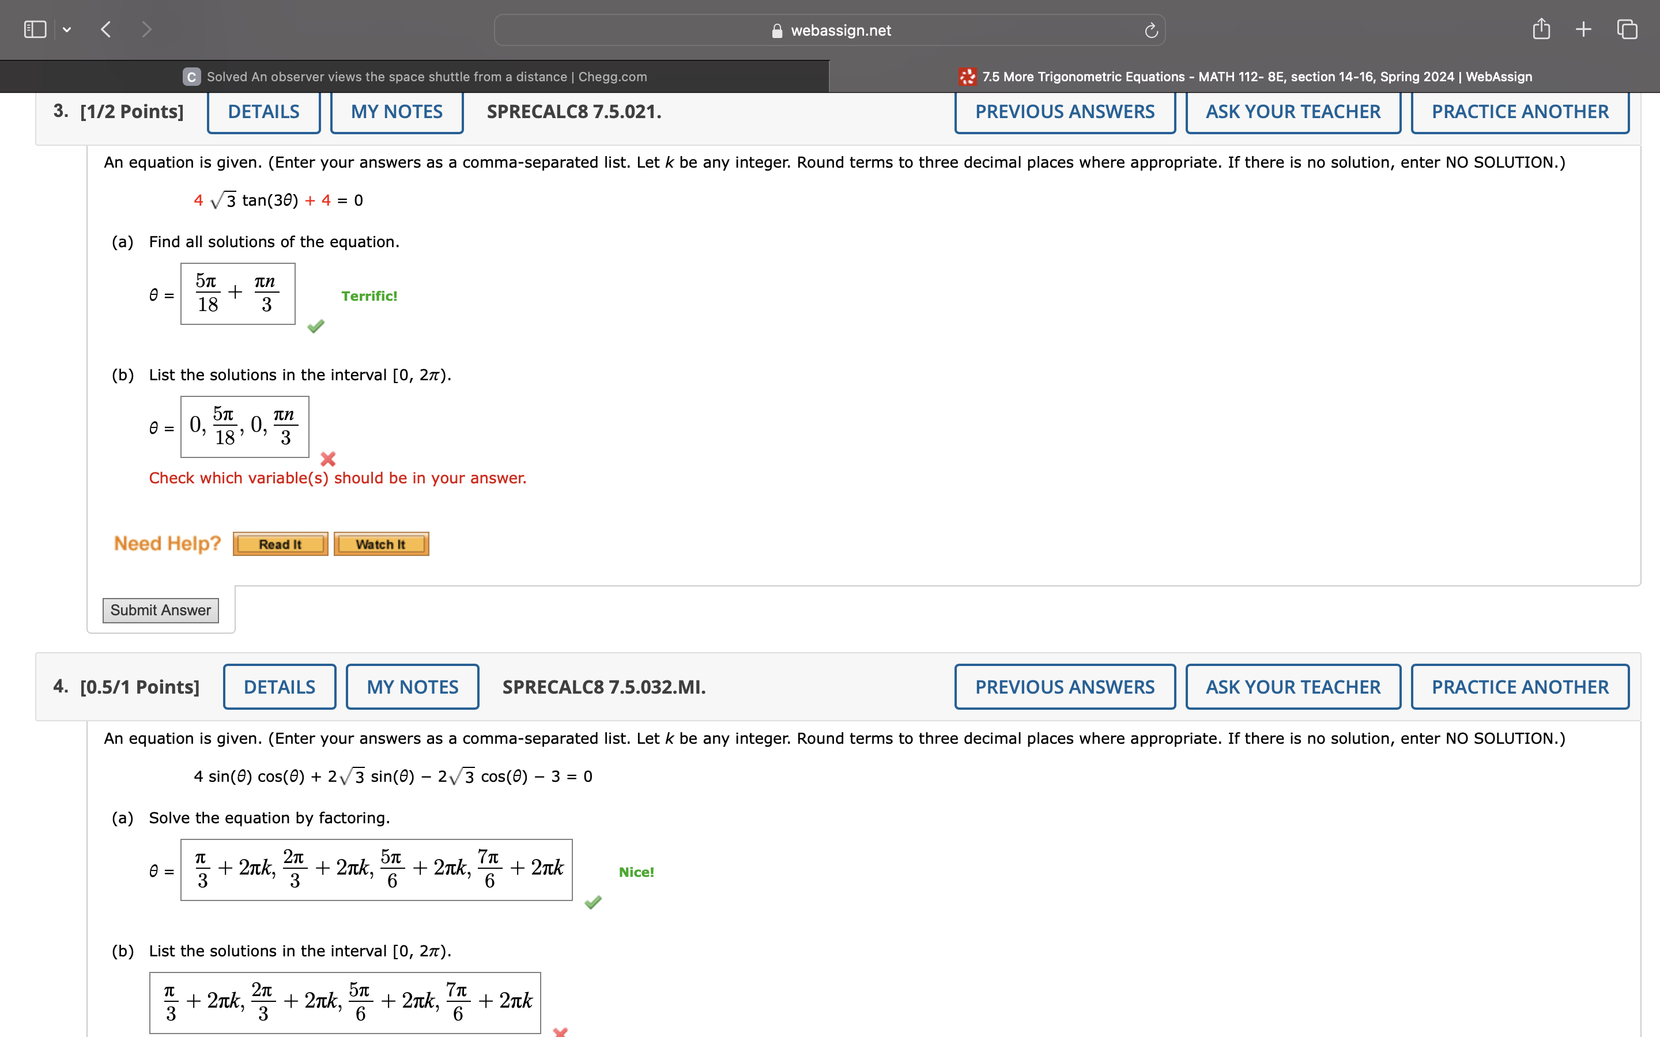Open the Share icon in toolbar
The image size is (1660, 1037).
[1541, 29]
